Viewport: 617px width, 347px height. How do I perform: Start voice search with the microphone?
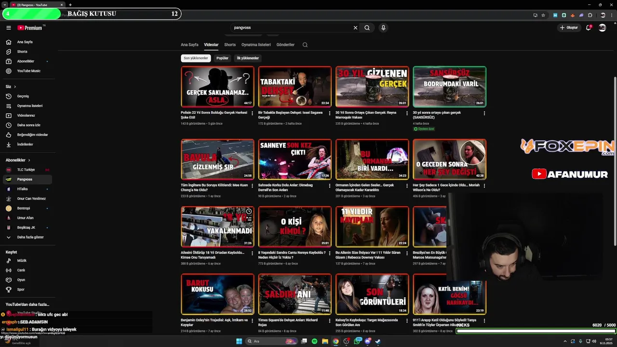[383, 28]
